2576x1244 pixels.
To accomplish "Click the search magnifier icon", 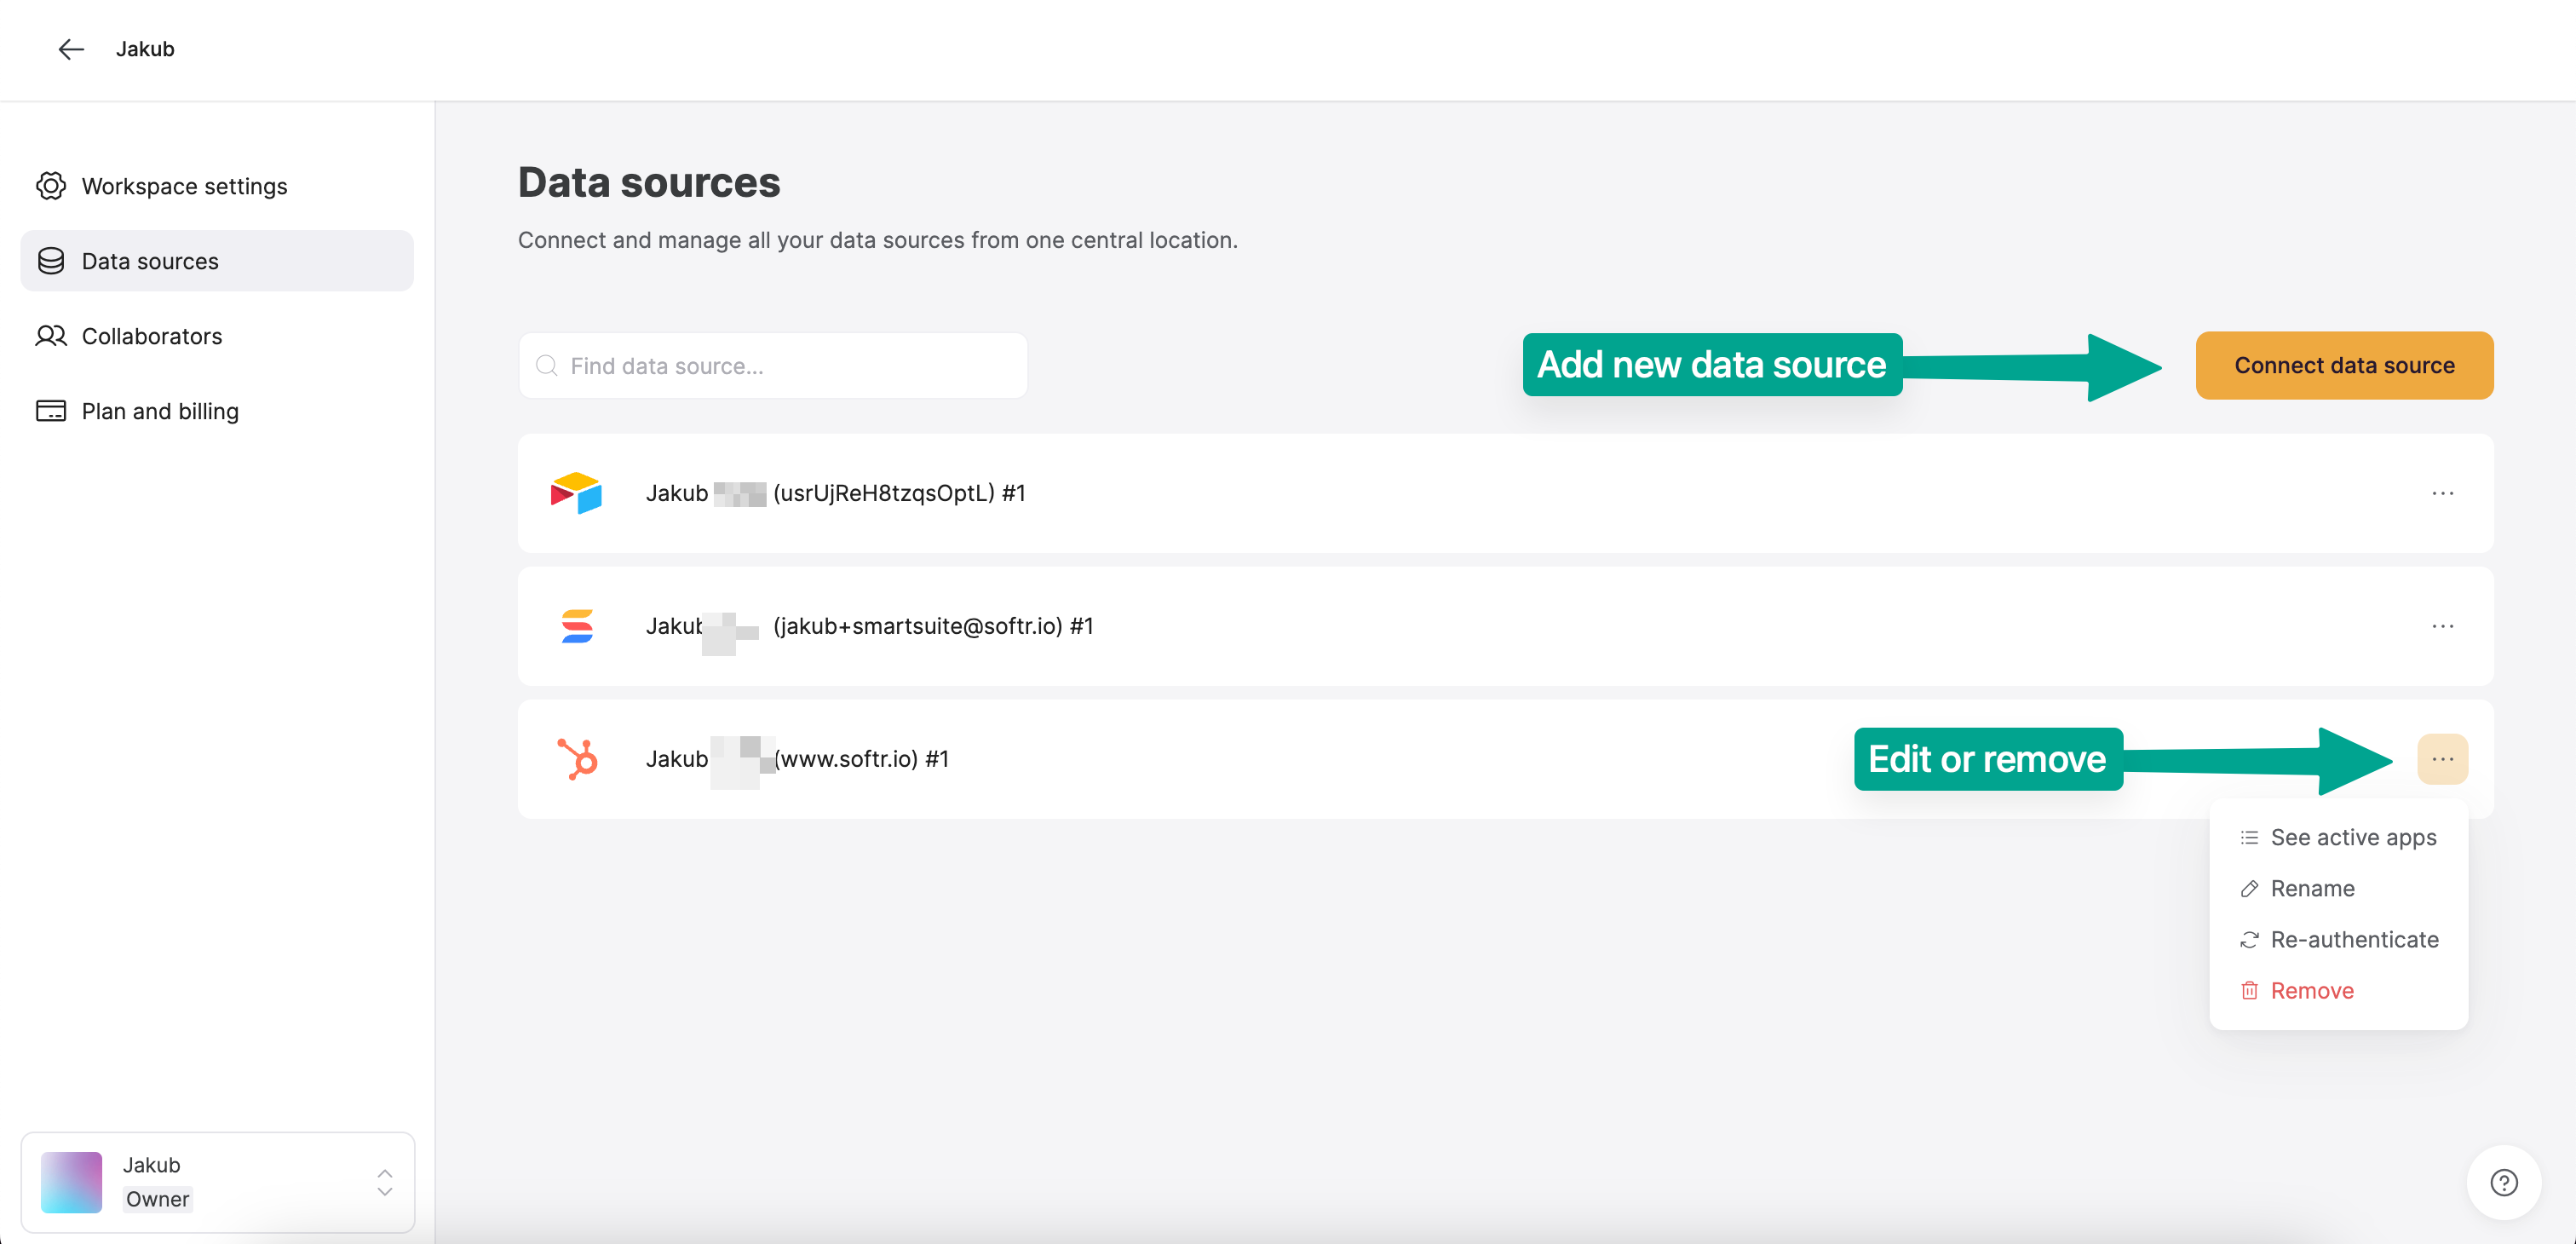I will (547, 365).
